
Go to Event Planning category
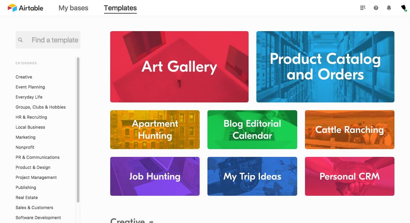point(30,87)
